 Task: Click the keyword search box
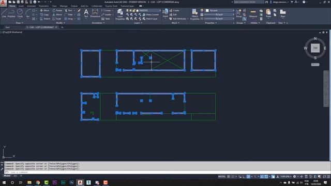click(x=248, y=2)
